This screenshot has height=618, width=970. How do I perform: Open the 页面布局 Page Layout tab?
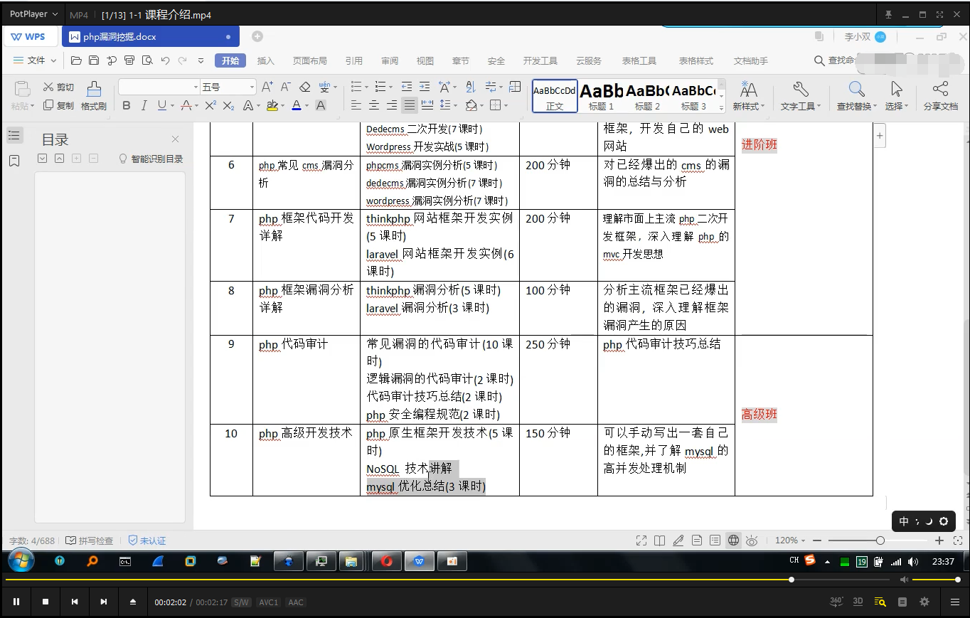click(x=310, y=60)
